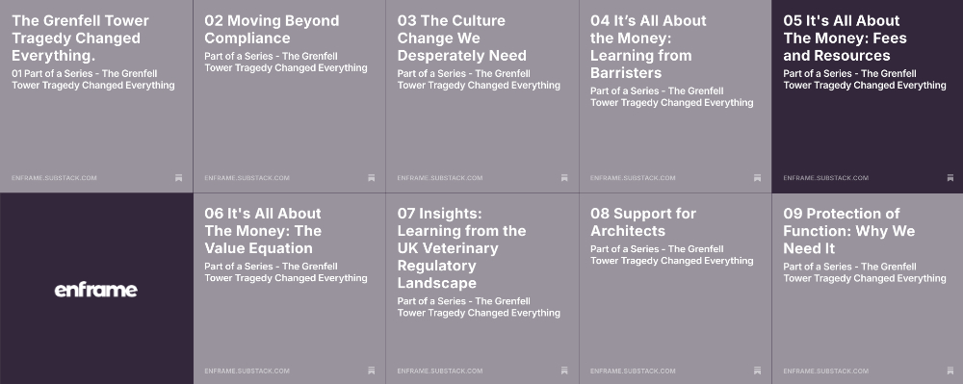Screen dimensions: 963x384
Task: Click the bookmark icon on Learning from Barristers card
Action: [757, 178]
